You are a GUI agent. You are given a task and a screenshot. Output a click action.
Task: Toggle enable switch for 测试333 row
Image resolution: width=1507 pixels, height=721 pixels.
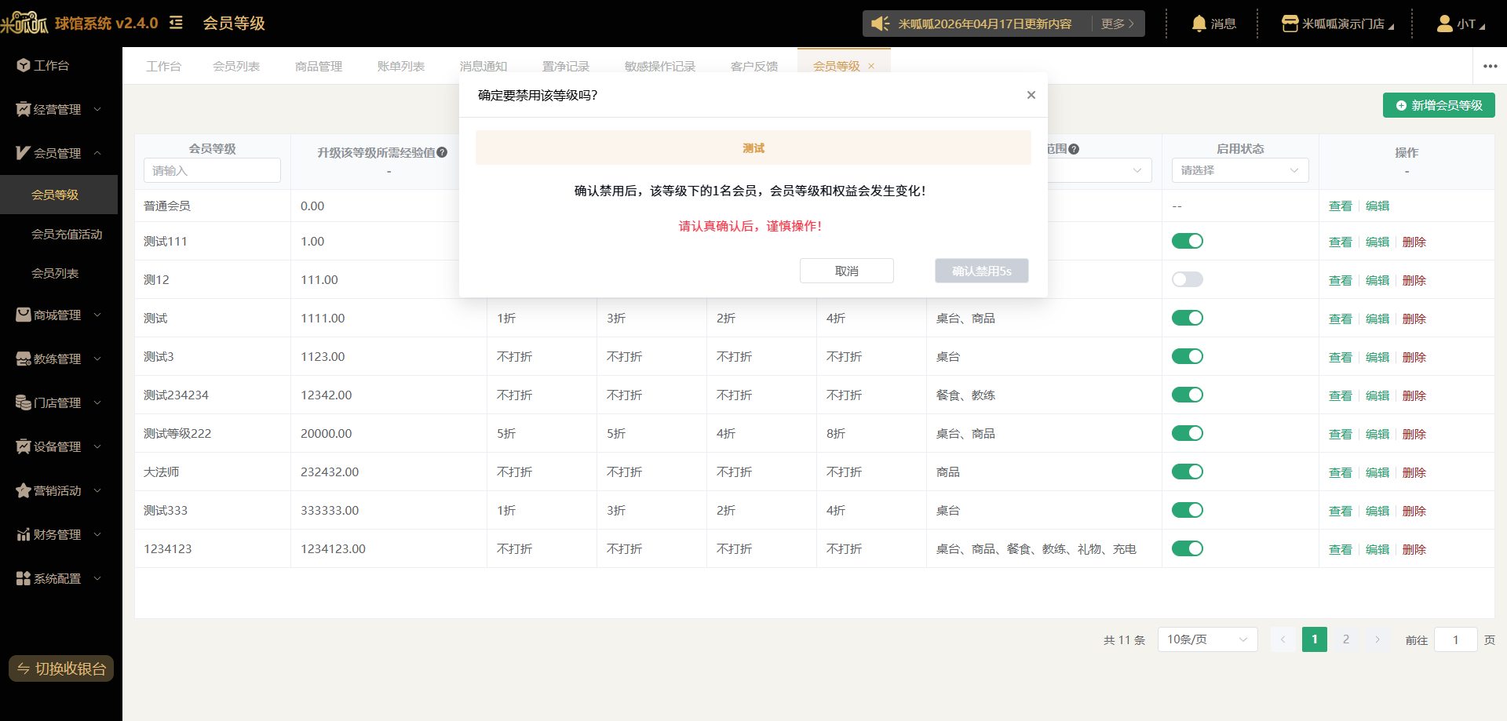[x=1188, y=510]
